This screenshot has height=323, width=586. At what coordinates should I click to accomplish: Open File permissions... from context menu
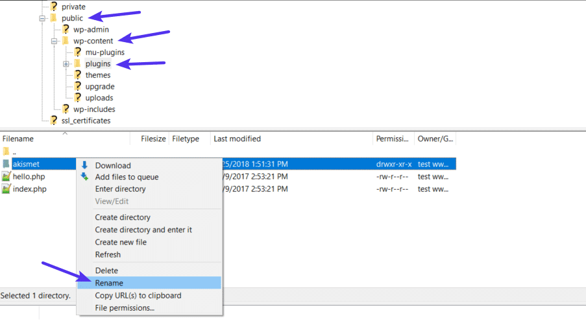pos(125,308)
